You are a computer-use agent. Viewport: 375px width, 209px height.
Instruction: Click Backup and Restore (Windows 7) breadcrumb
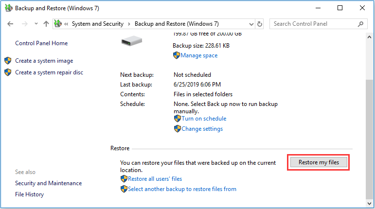coord(177,24)
